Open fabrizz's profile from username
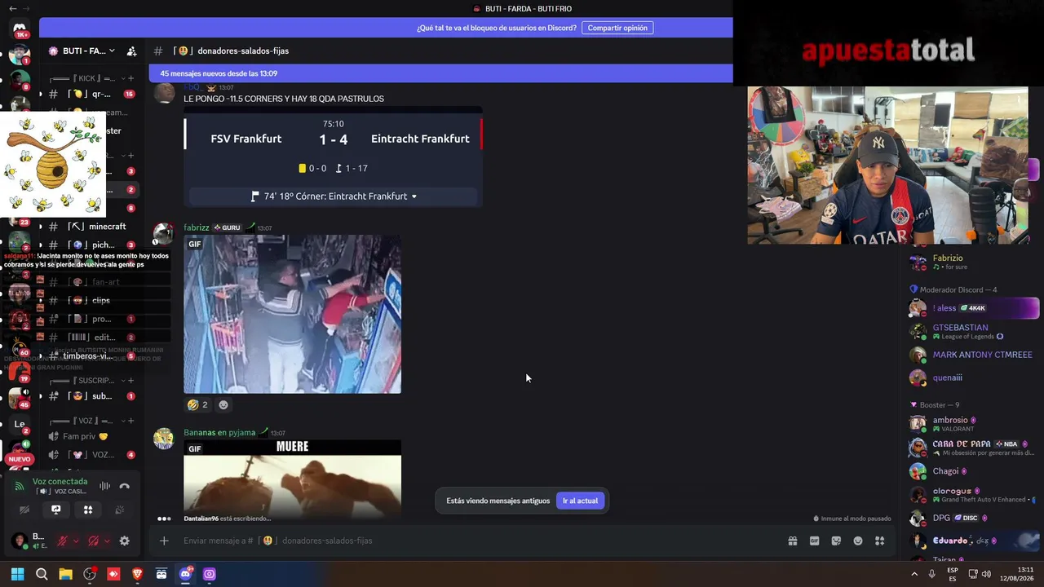The height and width of the screenshot is (587, 1044). tap(197, 227)
